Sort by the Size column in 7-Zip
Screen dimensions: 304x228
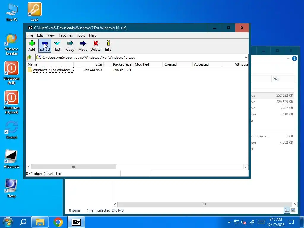[88, 64]
